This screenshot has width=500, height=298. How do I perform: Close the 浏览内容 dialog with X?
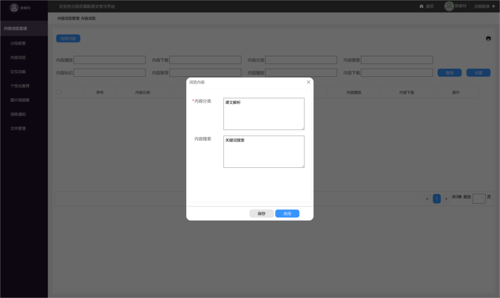(308, 82)
